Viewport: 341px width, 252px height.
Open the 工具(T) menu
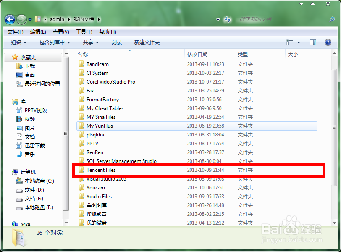point(84,32)
